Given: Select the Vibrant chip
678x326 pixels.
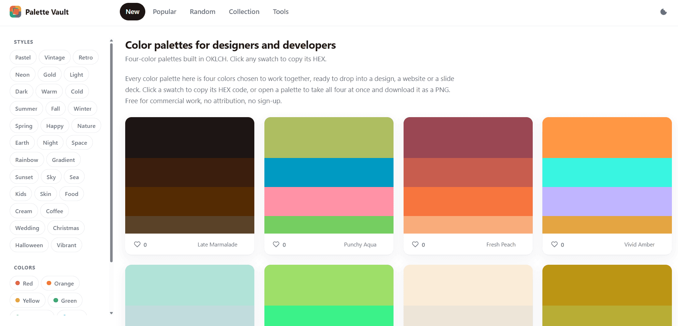Looking at the screenshot, I should [66, 245].
